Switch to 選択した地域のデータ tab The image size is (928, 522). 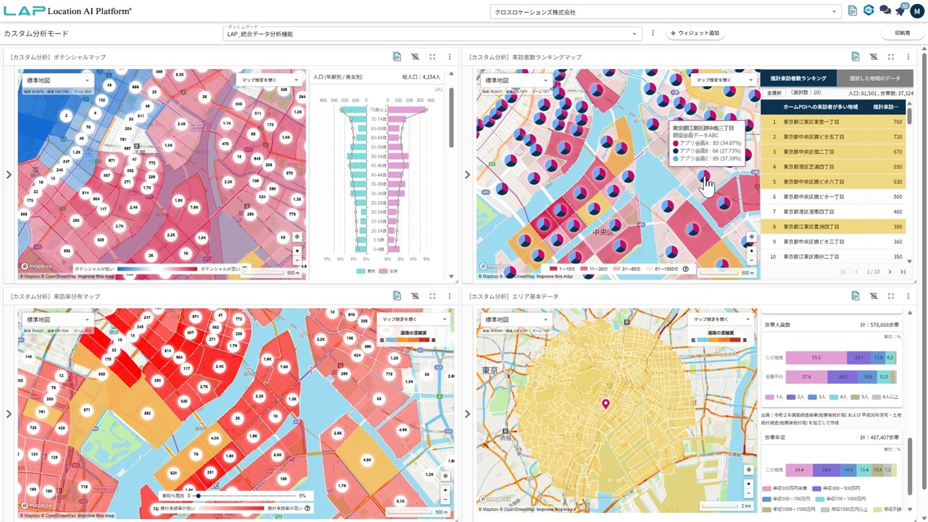click(874, 78)
